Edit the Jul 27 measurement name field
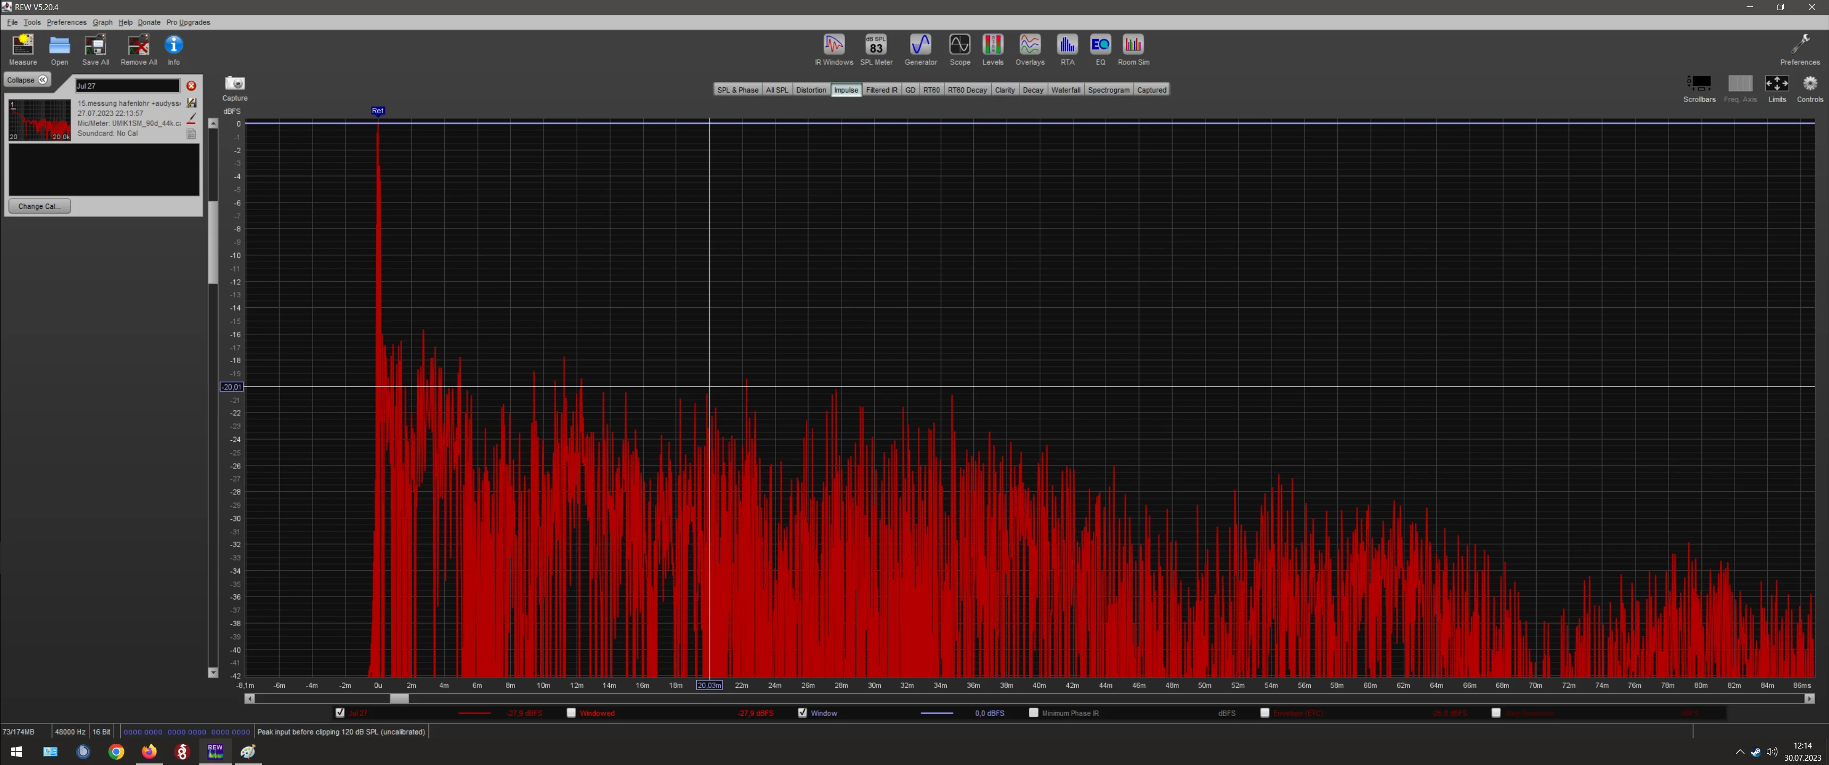Screen dimensions: 1829x765 pyautogui.click(x=128, y=86)
